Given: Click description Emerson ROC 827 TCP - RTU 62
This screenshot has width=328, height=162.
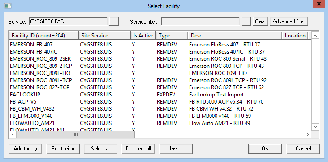Looking at the screenshot, I should click(226, 87).
